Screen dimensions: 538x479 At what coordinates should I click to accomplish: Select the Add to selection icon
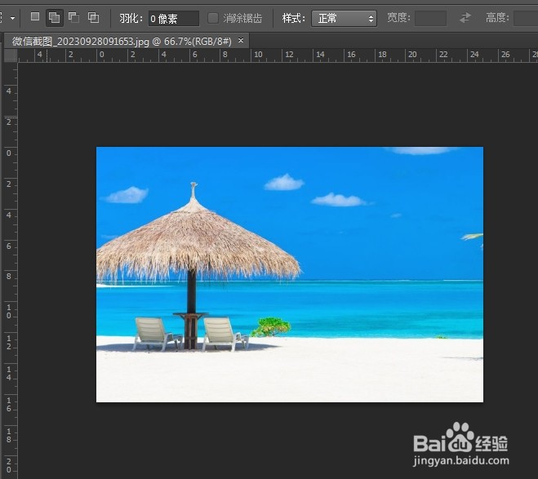tap(54, 17)
